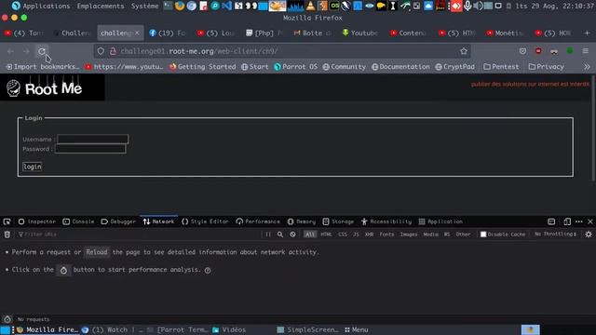The image size is (596, 335).
Task: Open the Style Editor panel
Action: click(x=205, y=221)
